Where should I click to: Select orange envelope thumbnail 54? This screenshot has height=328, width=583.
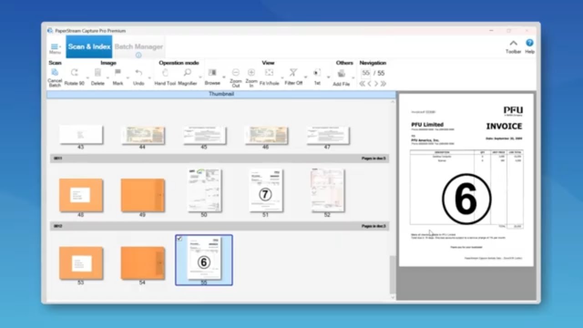coord(143,263)
